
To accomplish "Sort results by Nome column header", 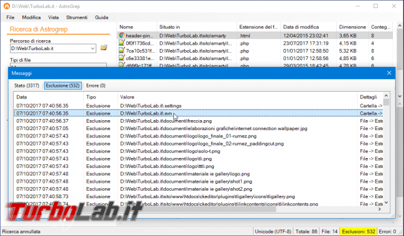I will pos(137,27).
